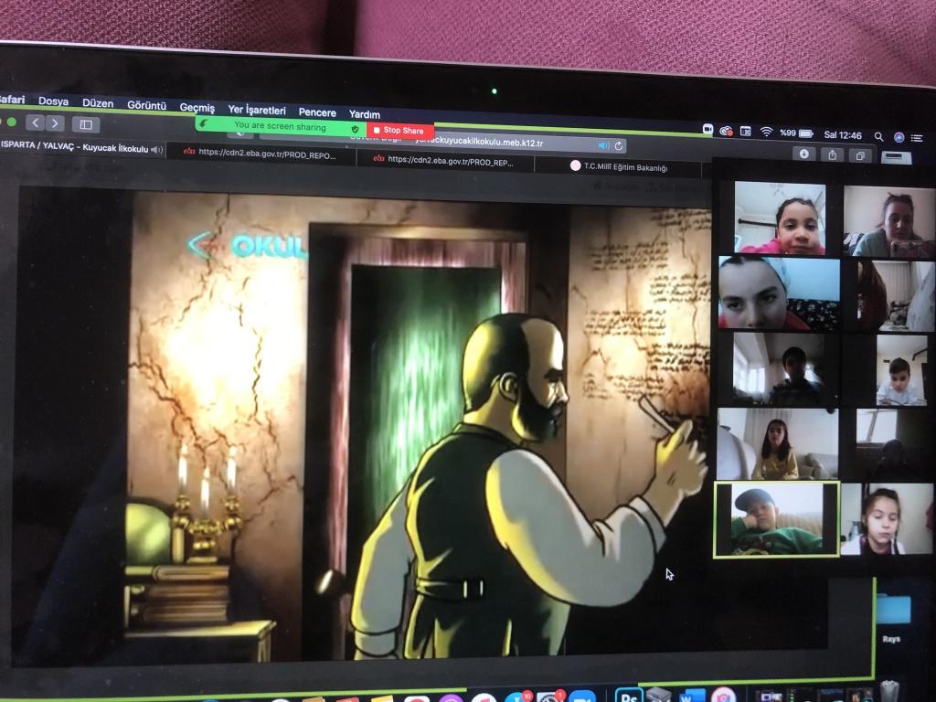Click the Stop Share button

[402, 131]
